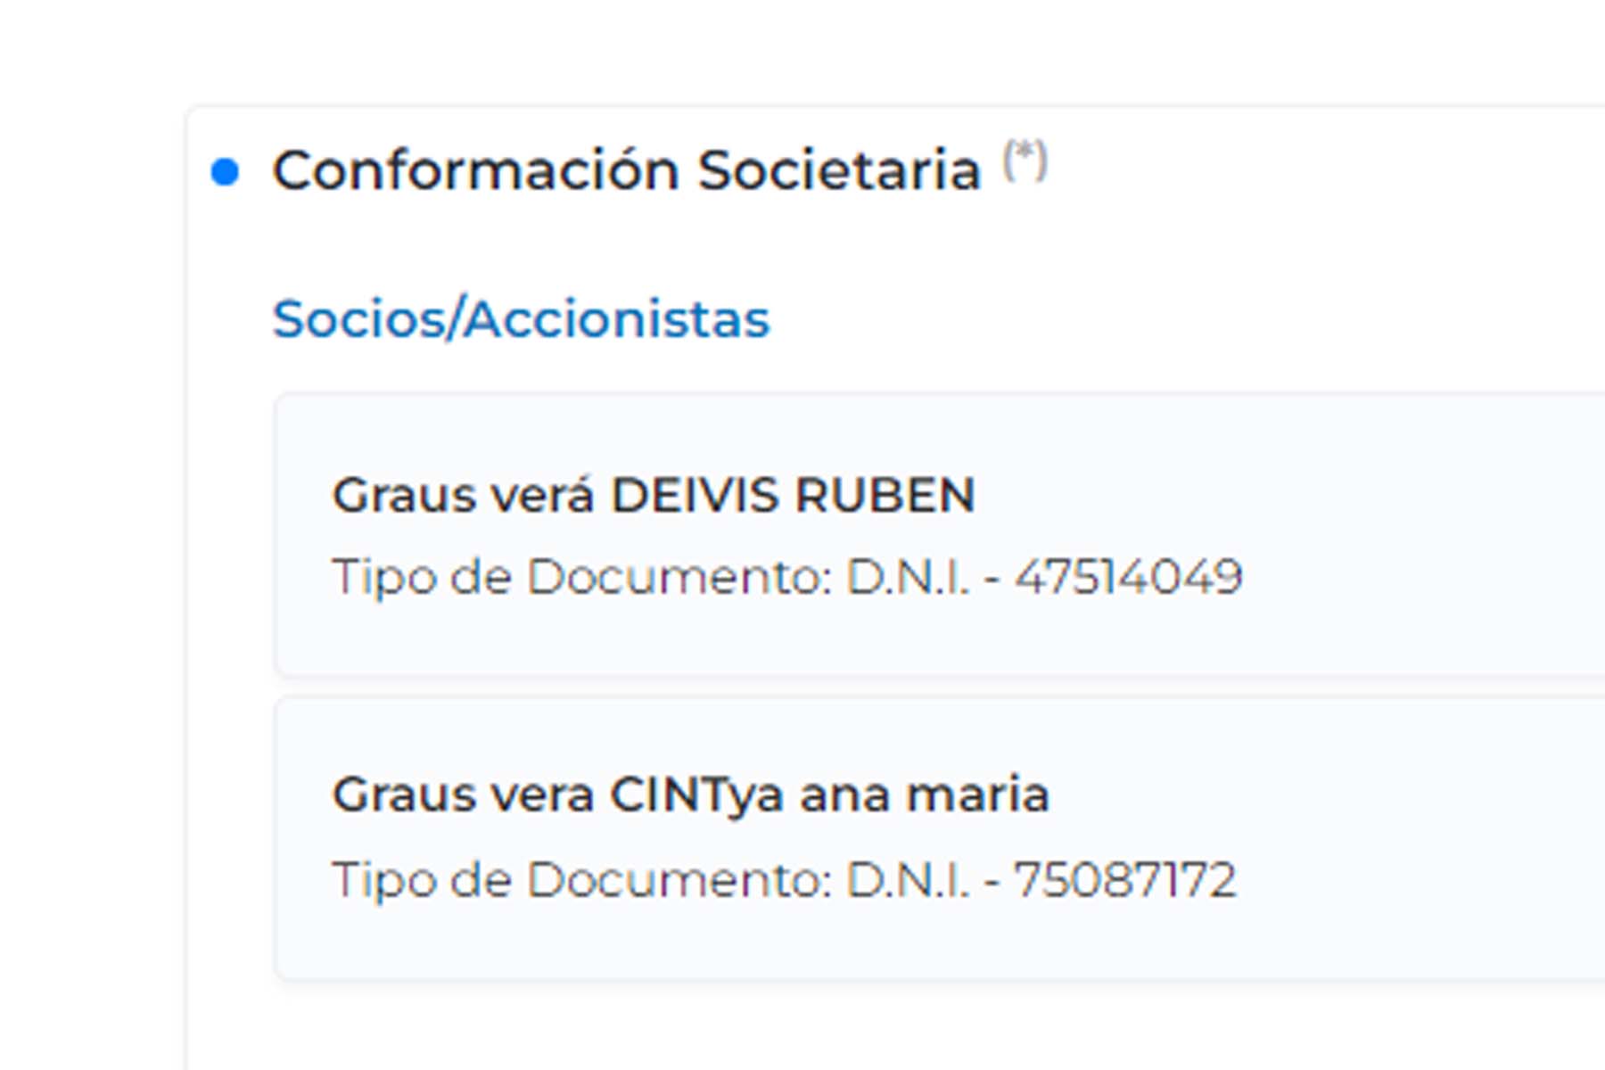Click Tipo de Documento label under DEIVIS RUBEN
The image size is (1605, 1070).
click(x=581, y=577)
